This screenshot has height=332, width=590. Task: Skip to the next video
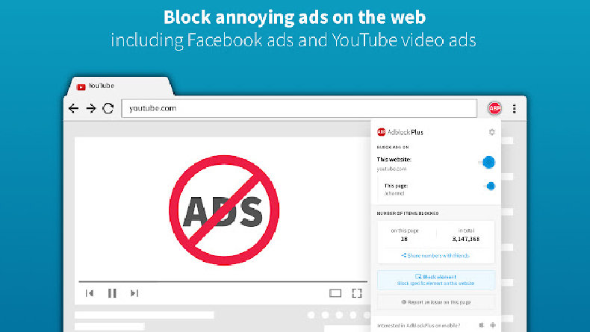134,293
